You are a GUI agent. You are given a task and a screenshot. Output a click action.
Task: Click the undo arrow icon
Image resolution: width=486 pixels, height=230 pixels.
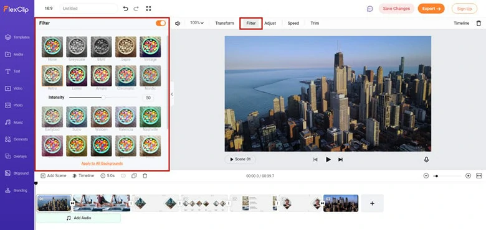(125, 9)
